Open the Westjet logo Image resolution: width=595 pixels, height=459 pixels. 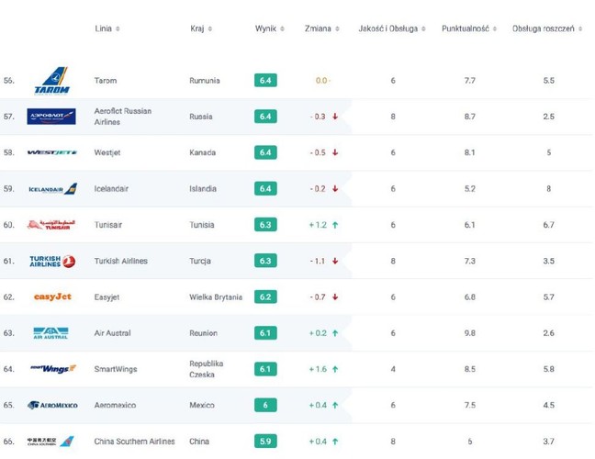(52, 152)
